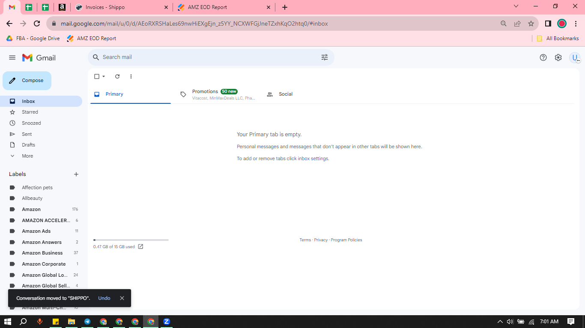Open the All Bookmarks folder

[x=558, y=38]
